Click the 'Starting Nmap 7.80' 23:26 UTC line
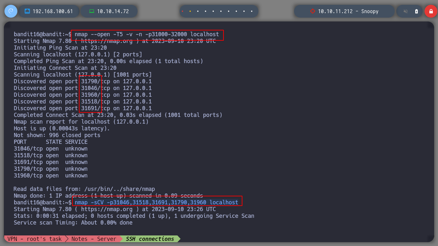Image resolution: width=438 pixels, height=246 pixels. (115, 209)
